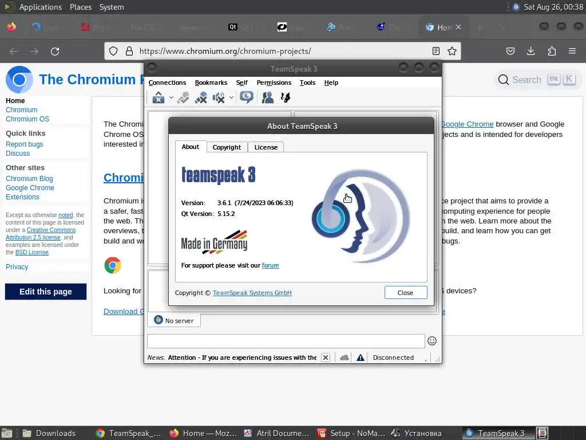
Task: Open the Permissions menu
Action: (x=274, y=82)
